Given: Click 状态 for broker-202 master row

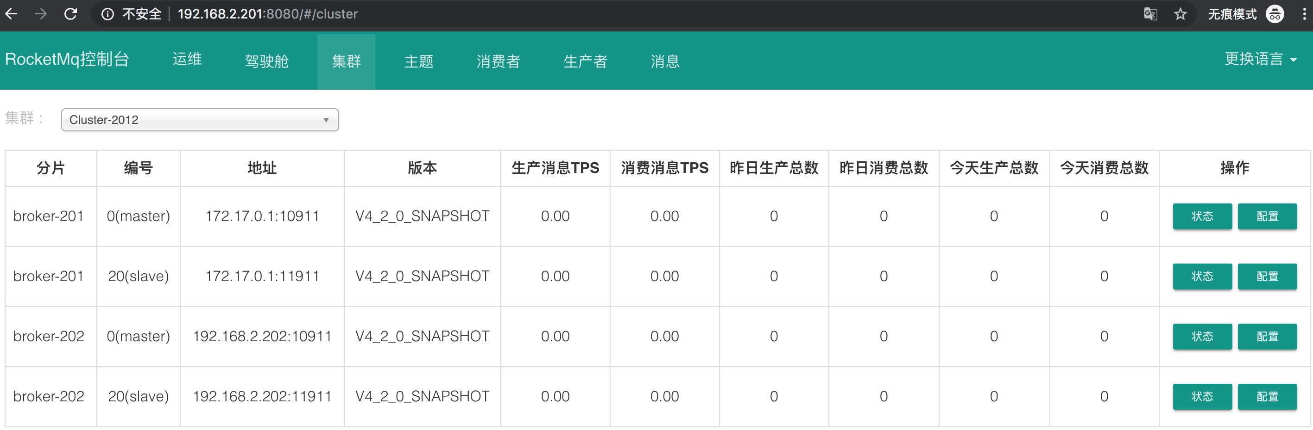Looking at the screenshot, I should [1202, 336].
